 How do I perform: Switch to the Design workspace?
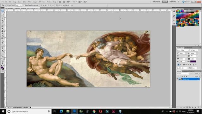pos(165,2)
